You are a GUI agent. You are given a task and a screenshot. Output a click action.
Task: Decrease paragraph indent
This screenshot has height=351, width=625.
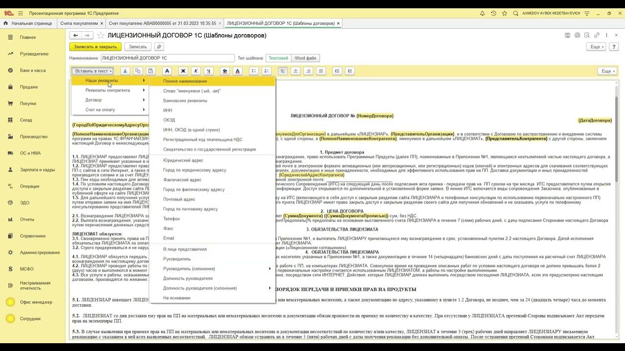tap(350, 71)
